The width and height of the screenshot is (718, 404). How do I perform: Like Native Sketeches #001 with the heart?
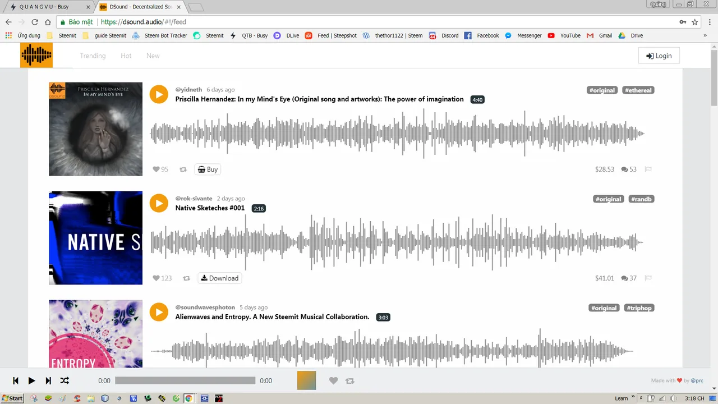(157, 278)
